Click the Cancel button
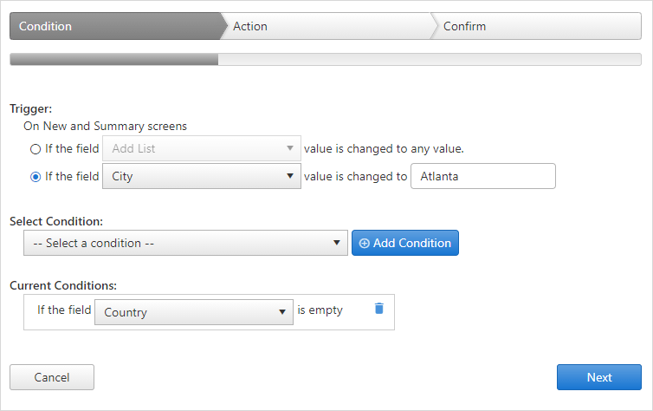Screen dimensions: 653x411 click(52, 377)
